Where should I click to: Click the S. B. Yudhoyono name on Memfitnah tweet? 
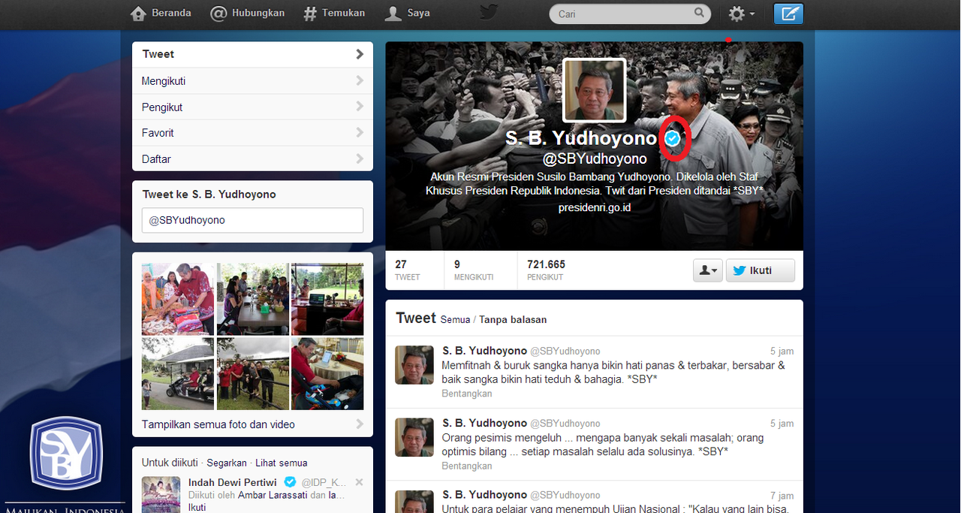tap(484, 351)
